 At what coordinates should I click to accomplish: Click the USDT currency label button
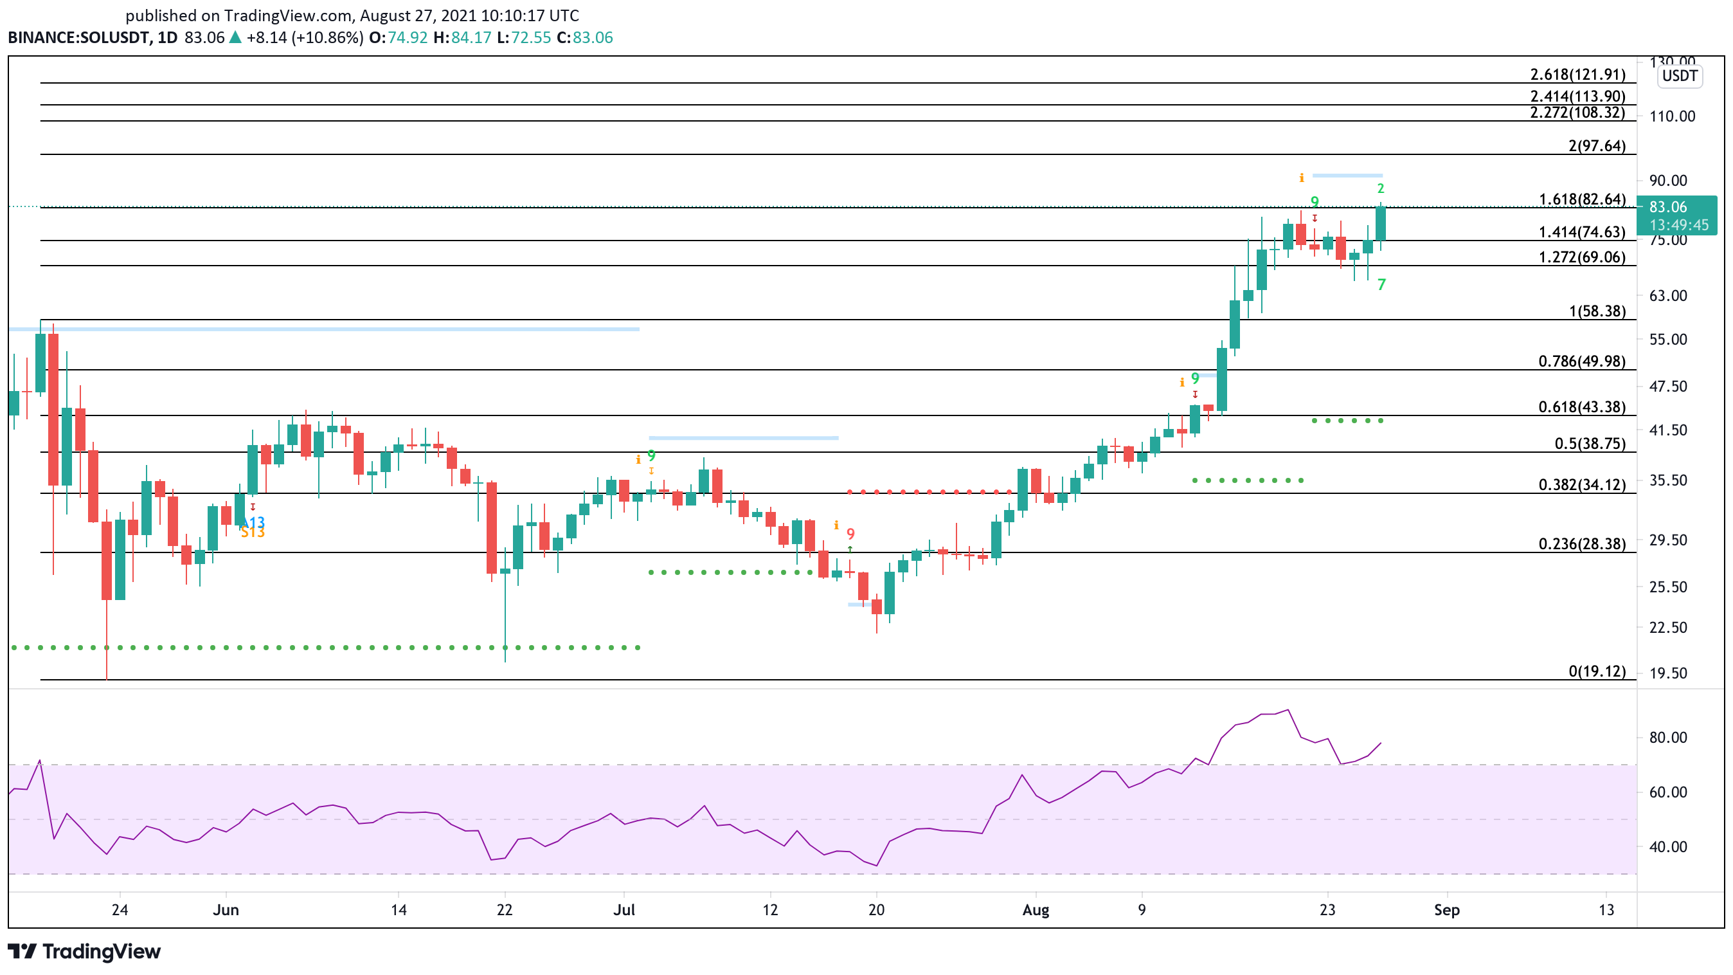[1679, 75]
